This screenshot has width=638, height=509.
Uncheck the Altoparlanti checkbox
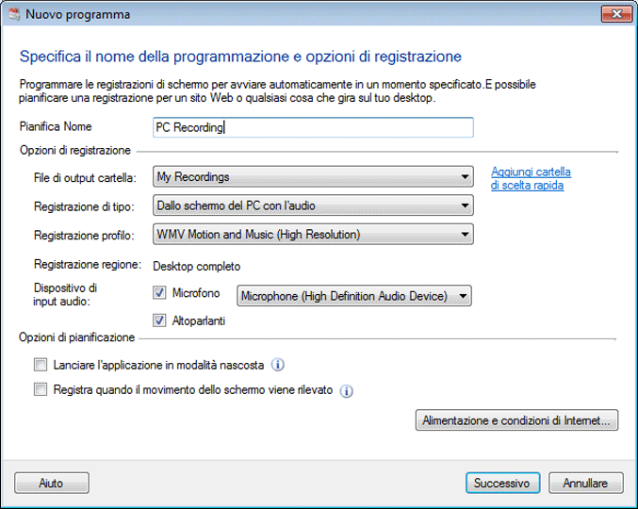point(159,320)
